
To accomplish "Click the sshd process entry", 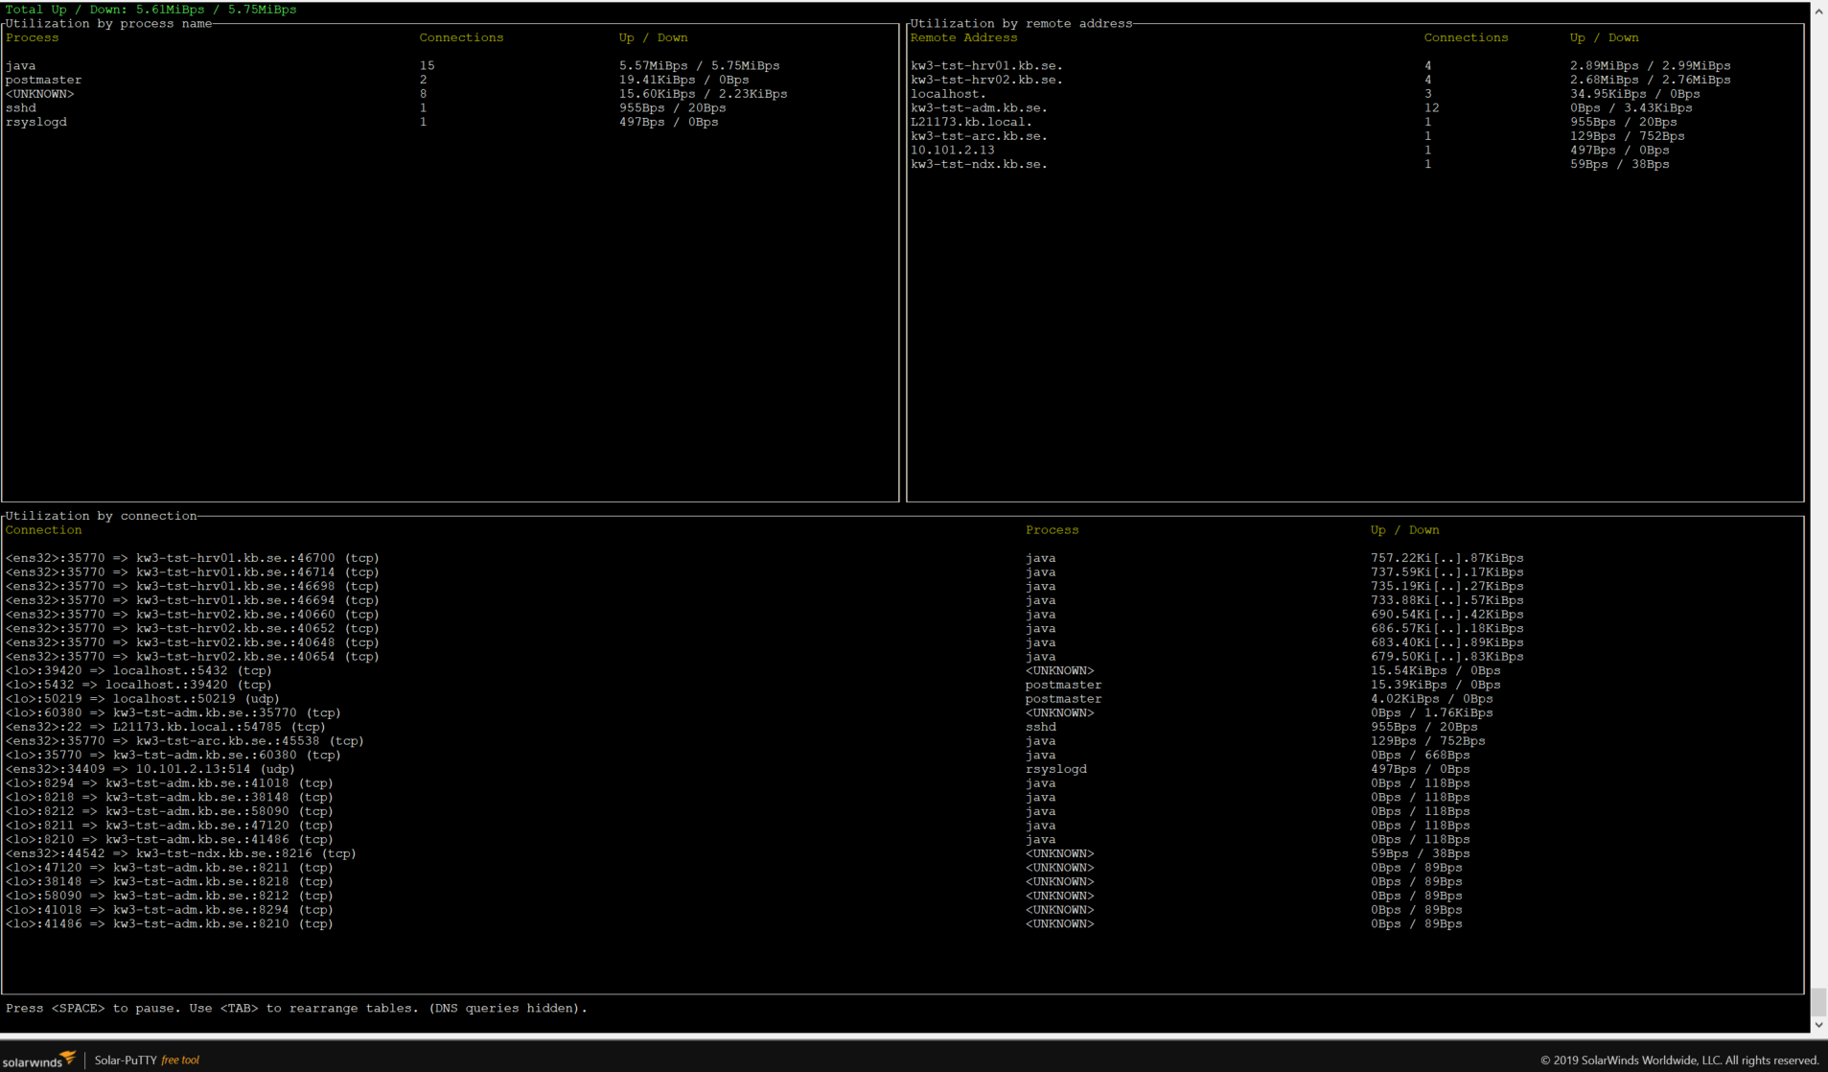I will click(21, 108).
